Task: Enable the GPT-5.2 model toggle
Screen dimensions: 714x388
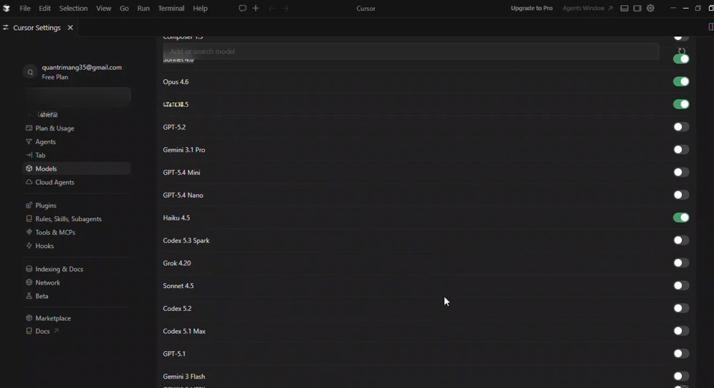Action: [681, 127]
